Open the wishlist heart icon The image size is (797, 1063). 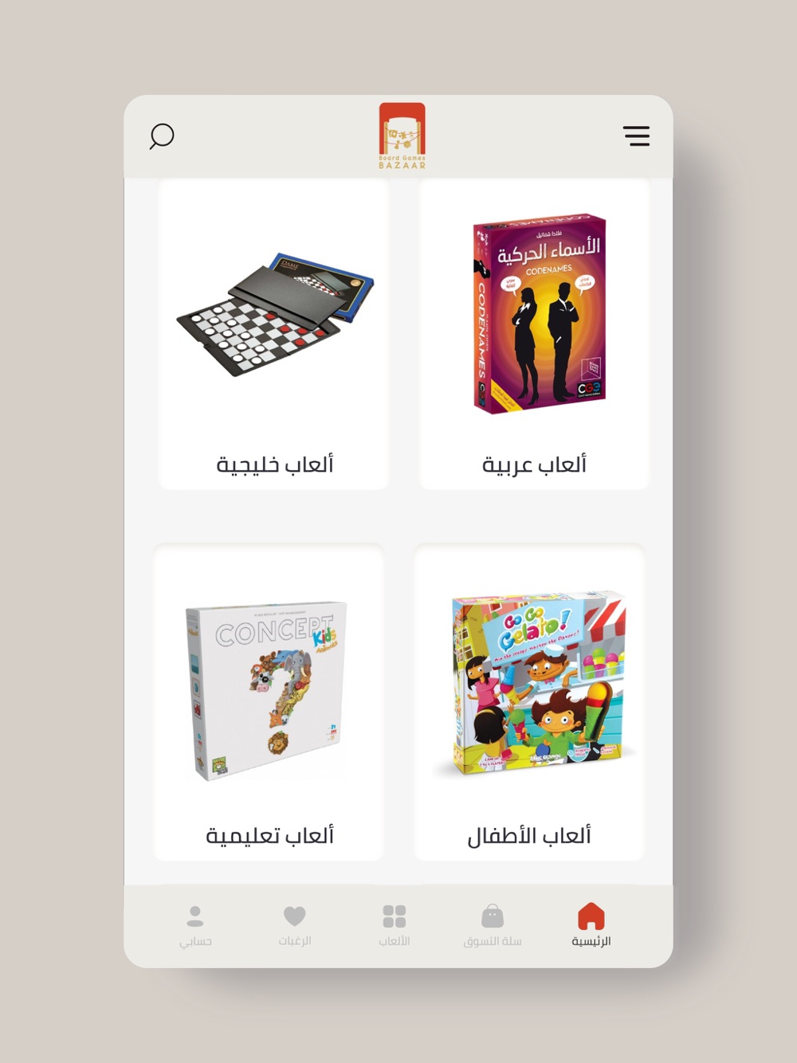coord(295,916)
